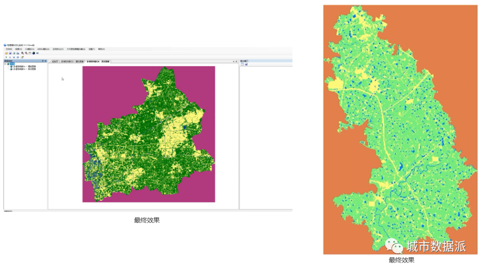
Task: Open the menu labeled (O)
Action: coord(58,49)
